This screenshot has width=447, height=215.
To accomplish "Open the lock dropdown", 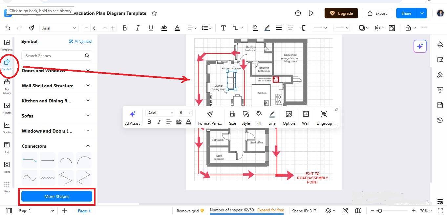I will [x=411, y=28].
